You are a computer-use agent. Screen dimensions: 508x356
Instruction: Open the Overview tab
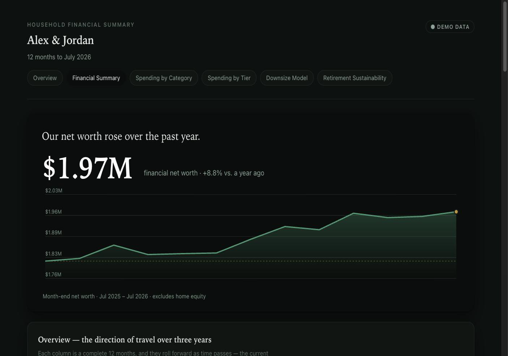pyautogui.click(x=45, y=78)
